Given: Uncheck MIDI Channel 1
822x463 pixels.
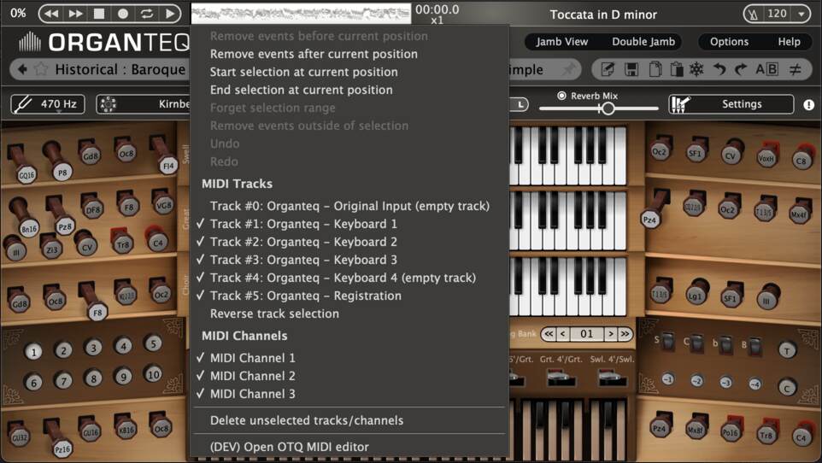Looking at the screenshot, I should [349, 358].
